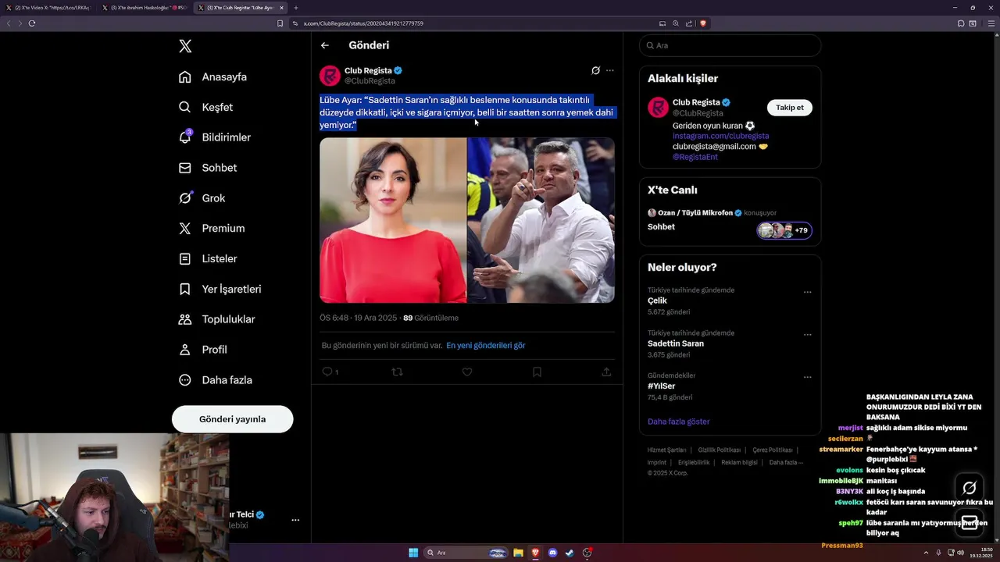Open options for #YılSer trend

[807, 377]
